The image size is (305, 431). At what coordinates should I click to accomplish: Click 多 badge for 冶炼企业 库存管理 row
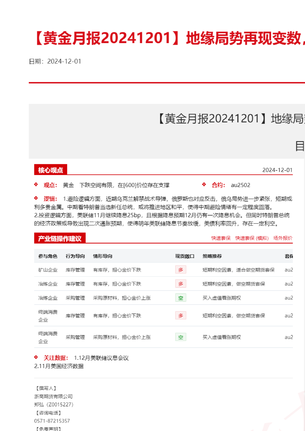[181, 284]
